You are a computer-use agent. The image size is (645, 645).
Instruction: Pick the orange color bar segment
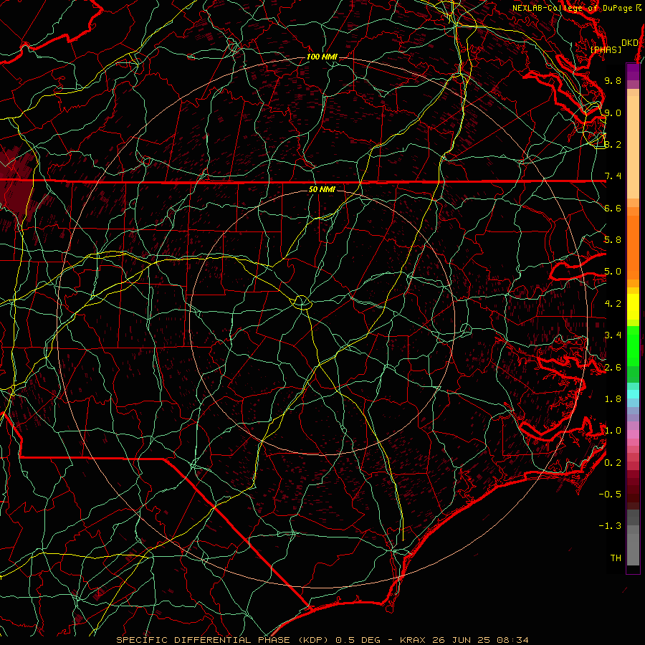pyautogui.click(x=633, y=247)
